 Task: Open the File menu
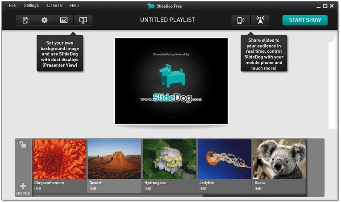click(12, 5)
